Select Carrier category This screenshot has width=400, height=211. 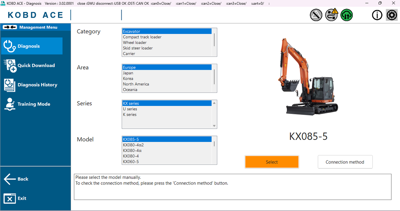pyautogui.click(x=167, y=53)
